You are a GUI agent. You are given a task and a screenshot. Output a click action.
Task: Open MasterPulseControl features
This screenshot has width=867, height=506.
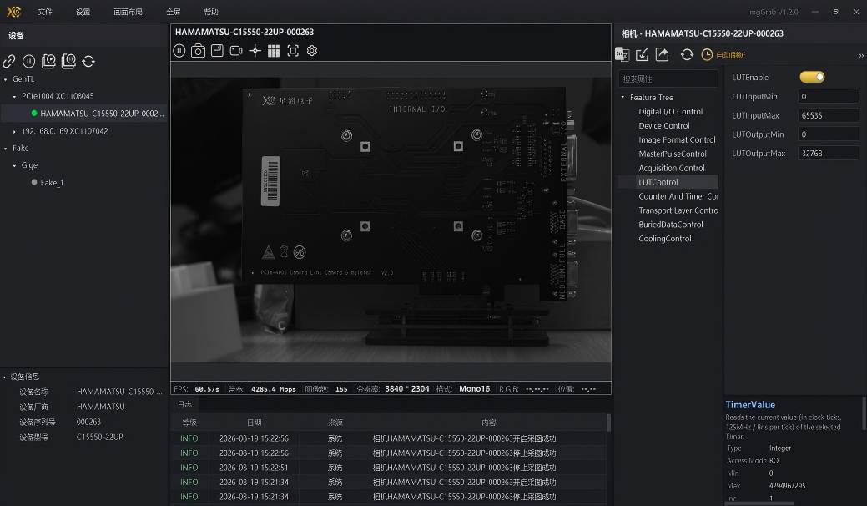point(673,154)
